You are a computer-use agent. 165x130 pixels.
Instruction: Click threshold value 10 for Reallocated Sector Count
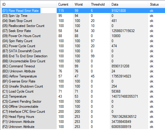[93, 26]
